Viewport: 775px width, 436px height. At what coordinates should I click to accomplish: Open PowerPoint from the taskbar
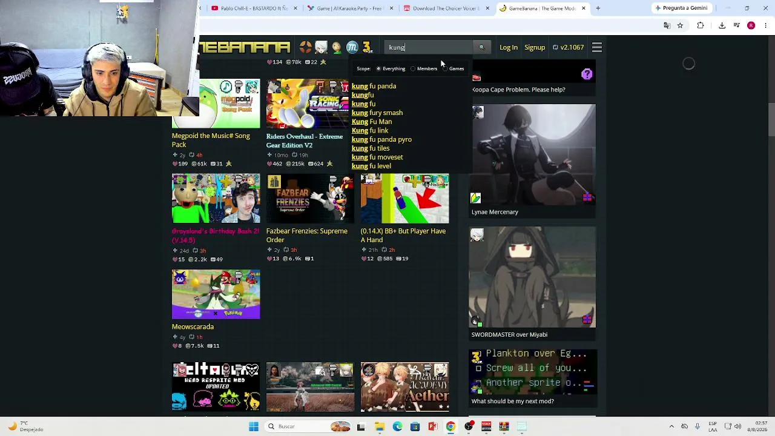coord(432,426)
